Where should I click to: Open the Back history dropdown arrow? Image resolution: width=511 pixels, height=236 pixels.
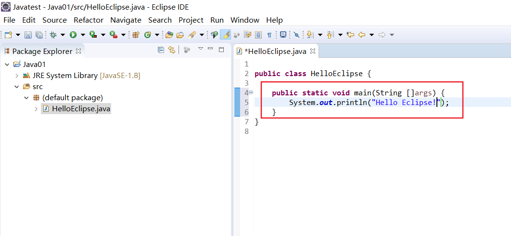click(371, 35)
